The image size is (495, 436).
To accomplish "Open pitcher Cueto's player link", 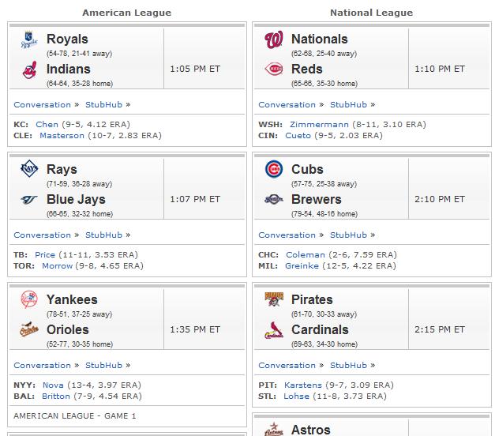I will pos(298,136).
